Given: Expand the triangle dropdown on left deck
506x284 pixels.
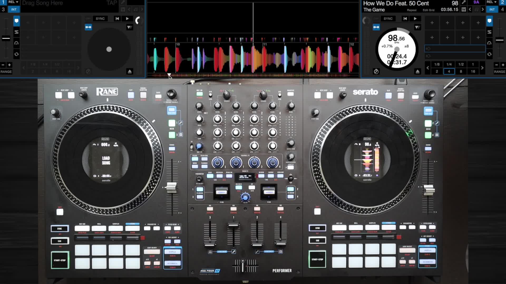Looking at the screenshot, I should [129, 27].
